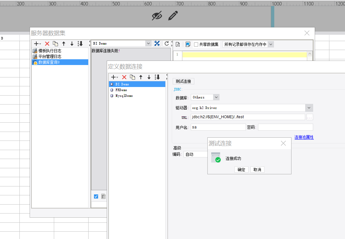
Task: Delete the selected server dataset with the red X
Action: tap(47, 44)
